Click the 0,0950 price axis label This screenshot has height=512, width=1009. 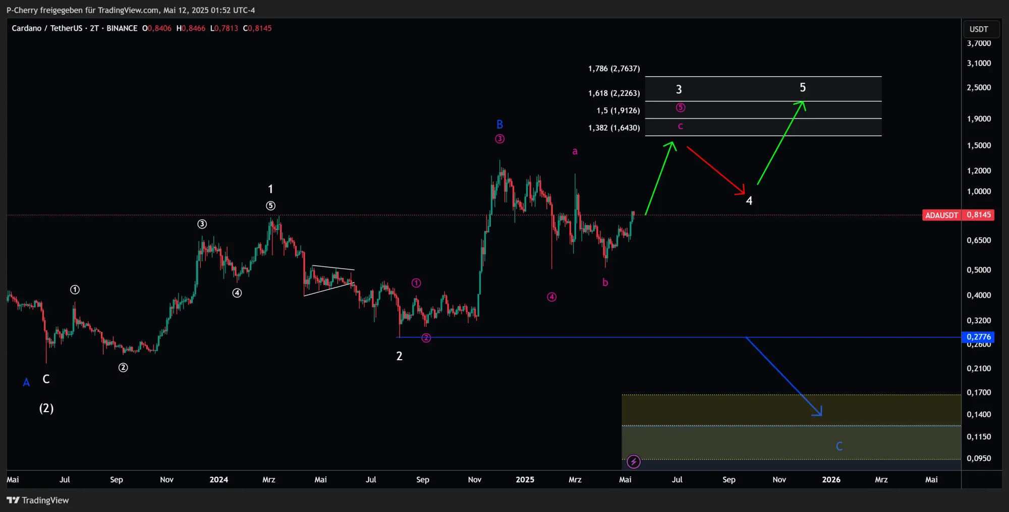point(979,458)
